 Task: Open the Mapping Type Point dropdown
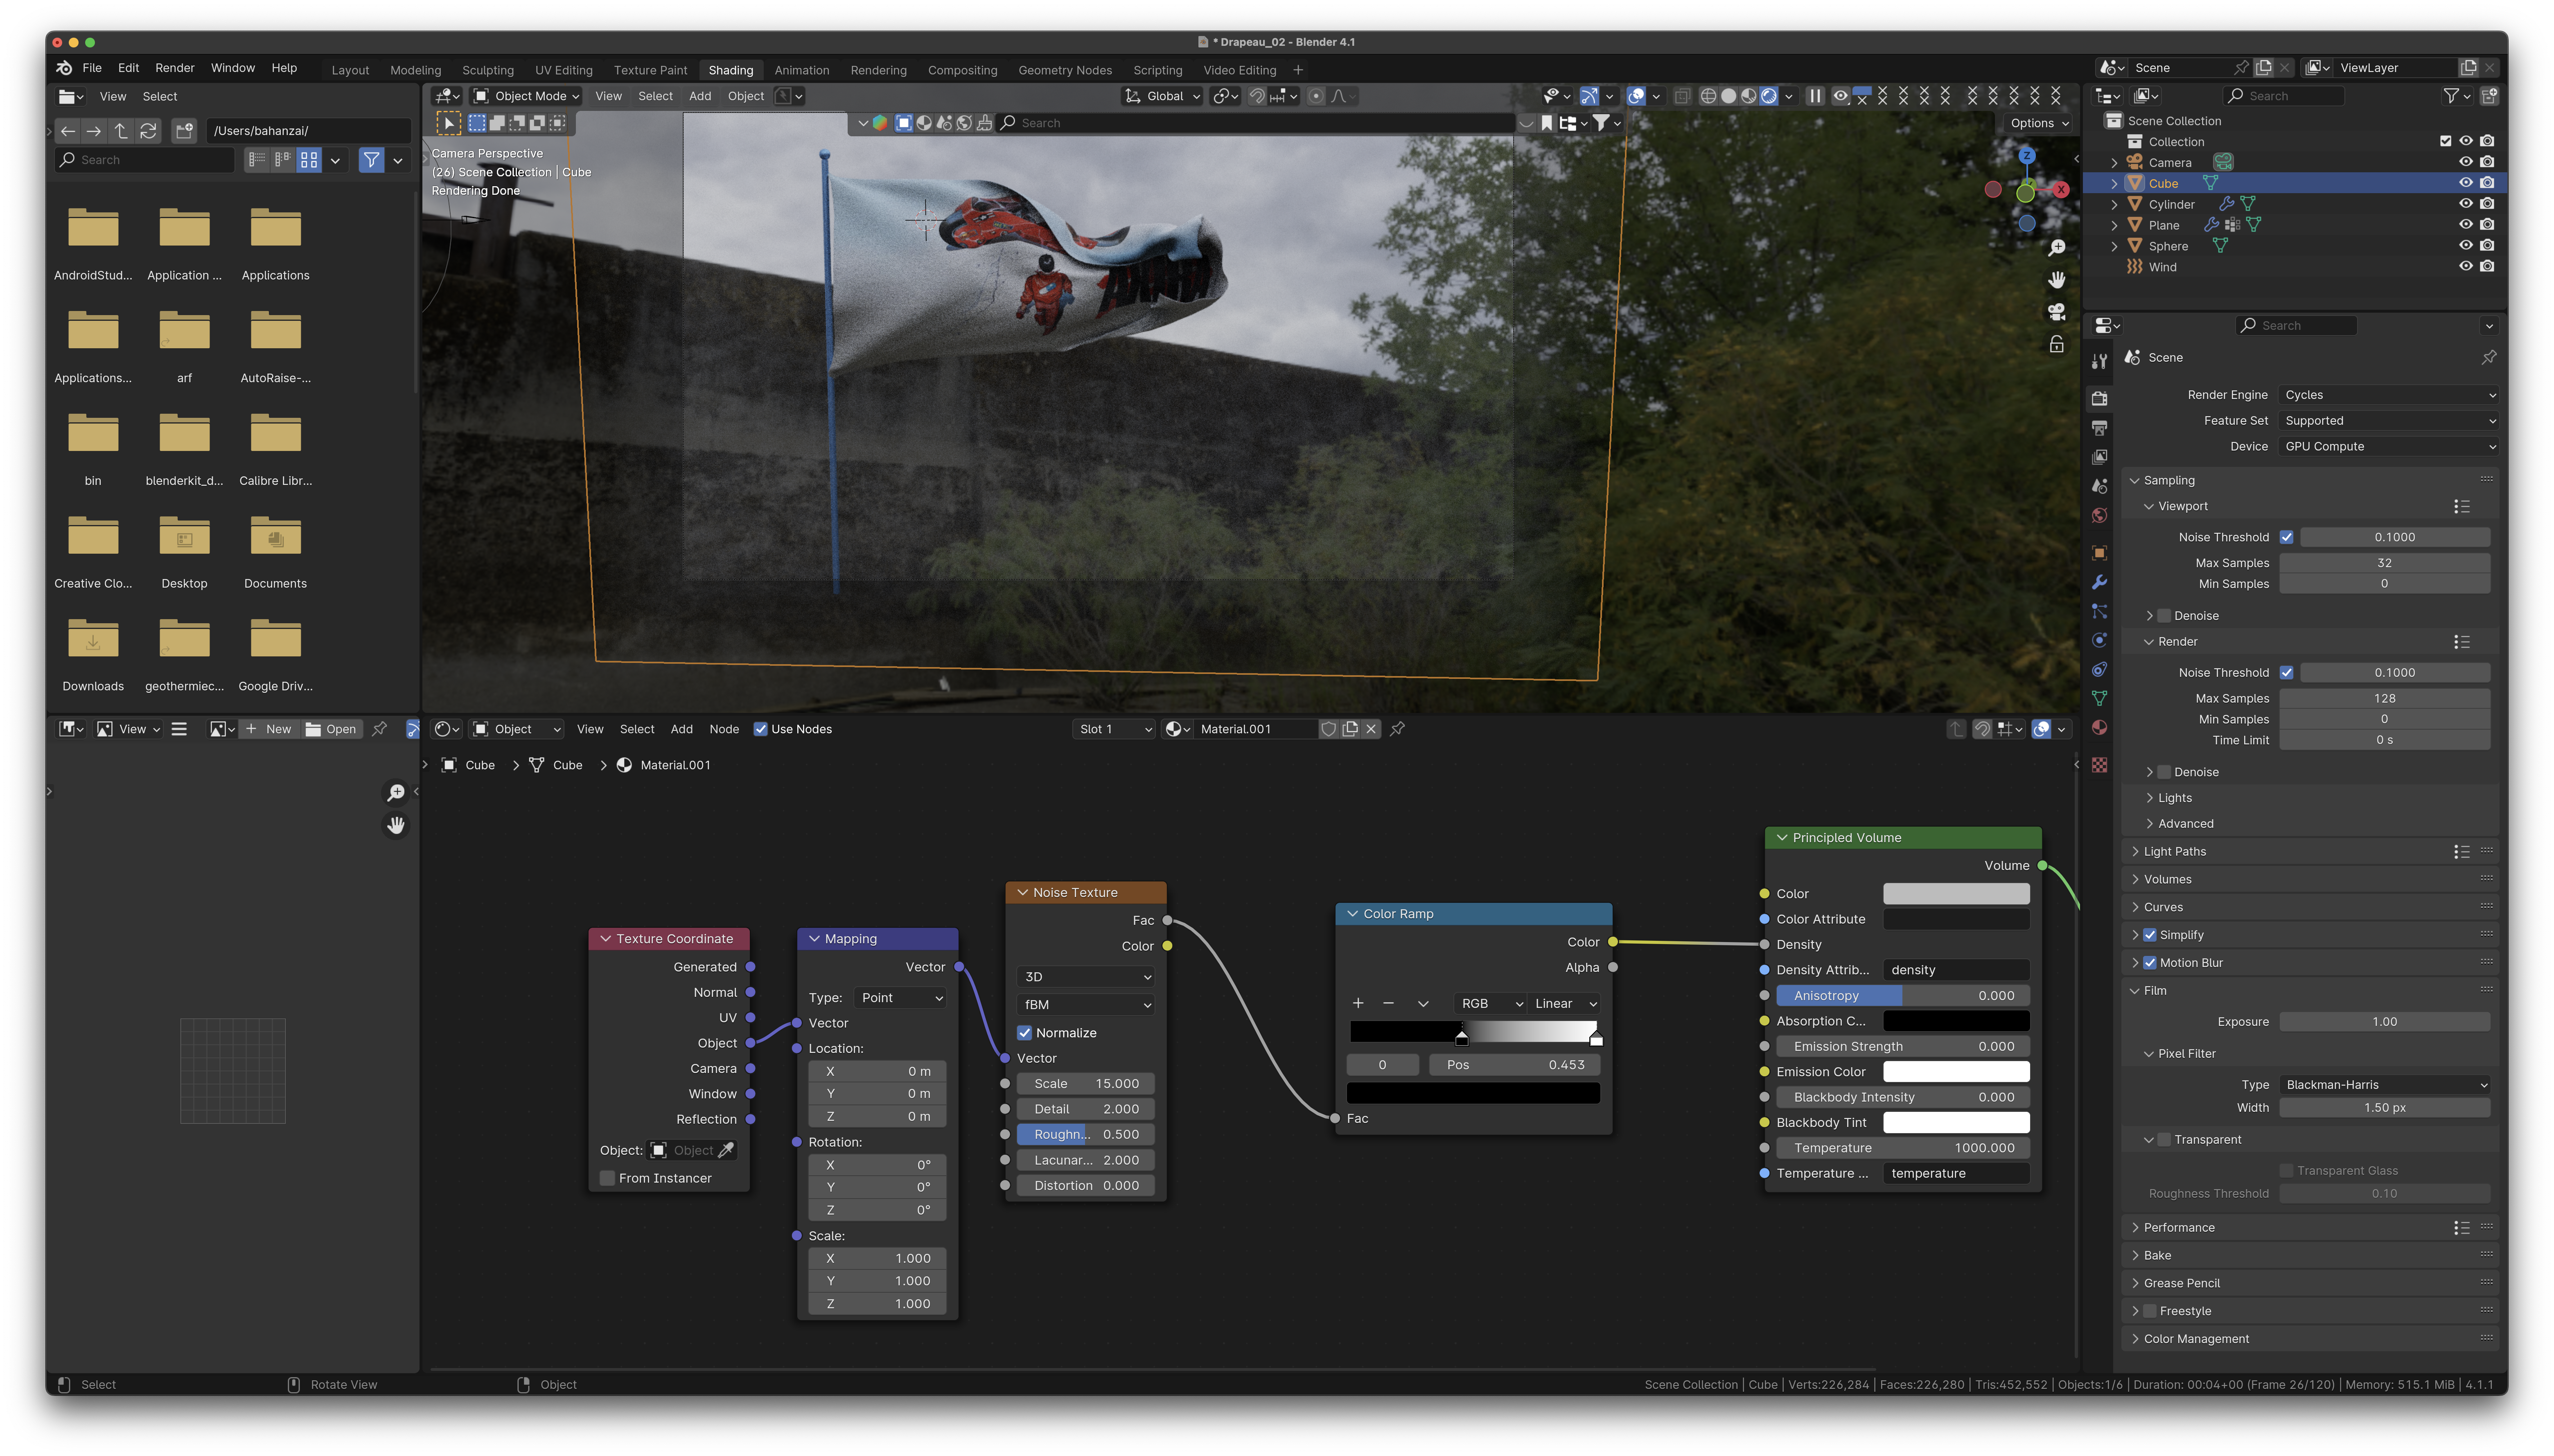click(x=900, y=998)
